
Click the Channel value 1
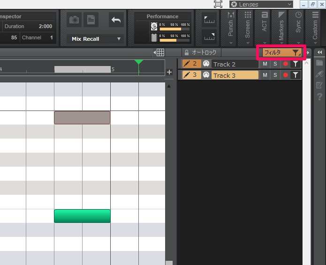coord(51,37)
